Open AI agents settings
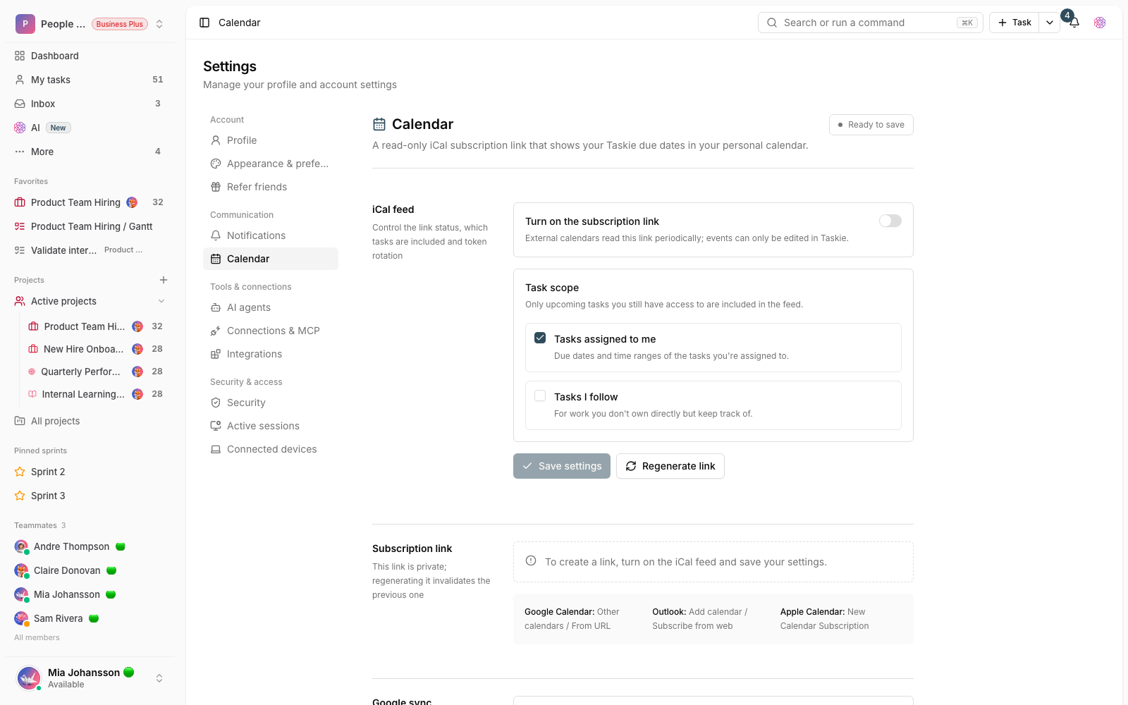 [x=271, y=307]
